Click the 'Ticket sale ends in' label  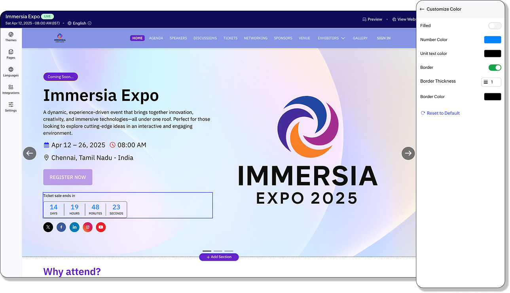pos(59,196)
